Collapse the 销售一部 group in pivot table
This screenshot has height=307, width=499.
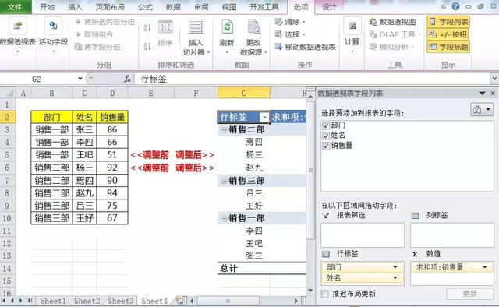[x=224, y=218]
